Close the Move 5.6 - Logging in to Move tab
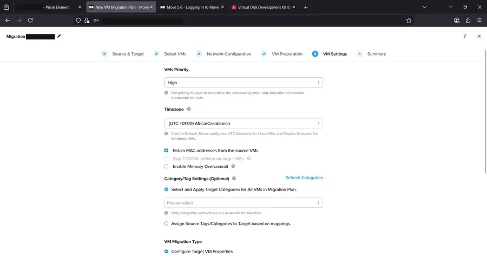The image size is (487, 258). pyautogui.click(x=222, y=7)
